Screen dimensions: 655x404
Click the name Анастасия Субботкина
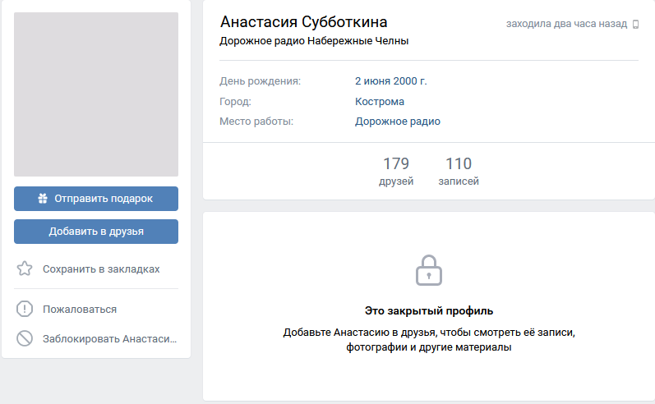pos(304,22)
